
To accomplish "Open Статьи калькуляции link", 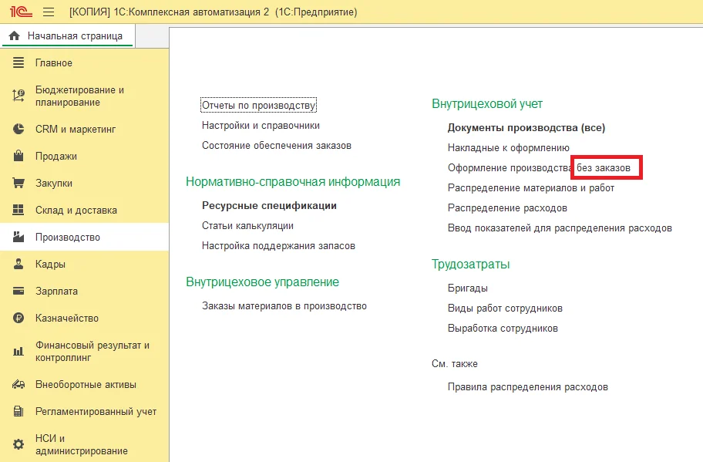I will (x=247, y=226).
